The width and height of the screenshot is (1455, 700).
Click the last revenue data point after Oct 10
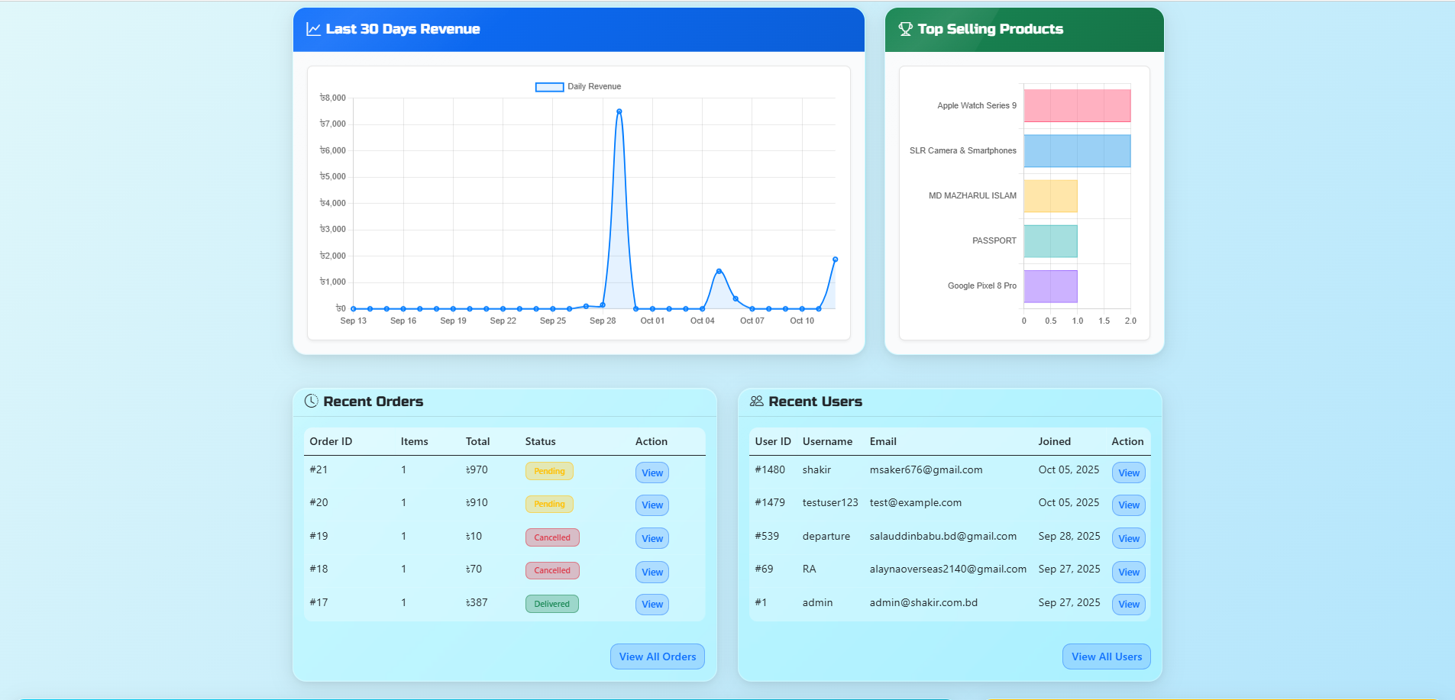point(835,260)
